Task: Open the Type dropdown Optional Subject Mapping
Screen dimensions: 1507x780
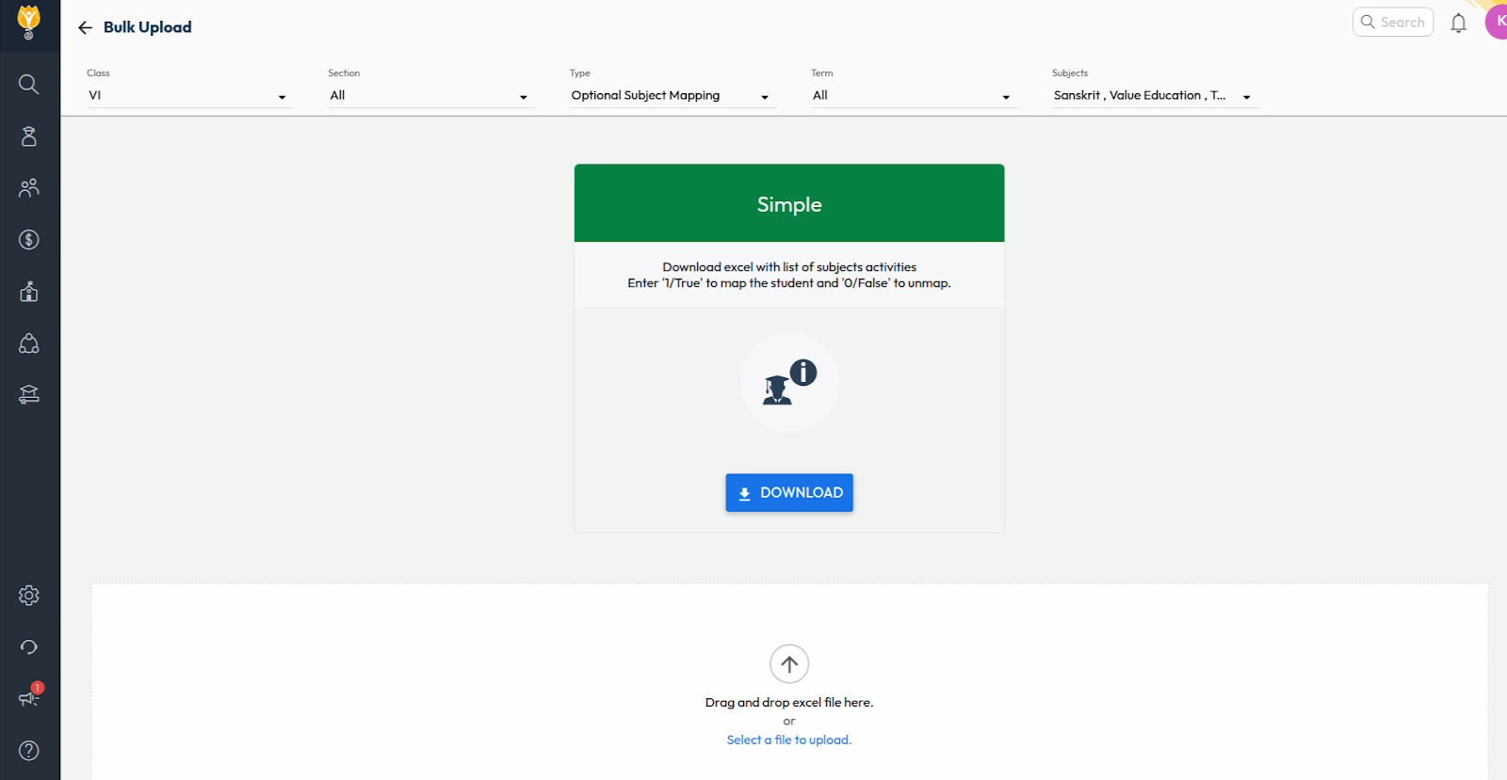Action: (671, 96)
